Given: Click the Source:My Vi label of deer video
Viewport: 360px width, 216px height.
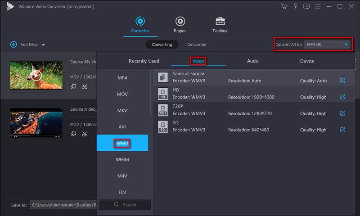Looking at the screenshot, I should click(83, 62).
